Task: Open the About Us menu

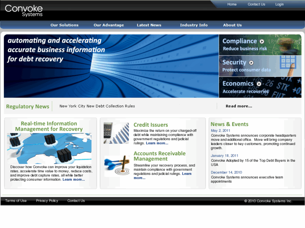Action: pos(232,25)
